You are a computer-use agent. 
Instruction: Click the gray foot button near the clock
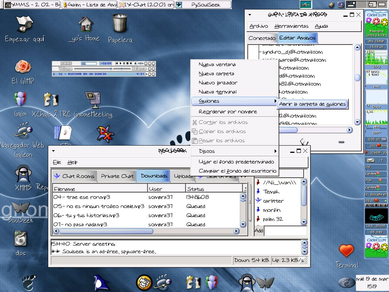[346, 282]
